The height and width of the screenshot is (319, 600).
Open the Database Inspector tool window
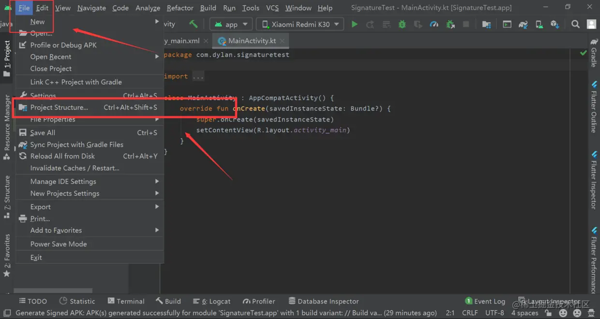coord(324,301)
